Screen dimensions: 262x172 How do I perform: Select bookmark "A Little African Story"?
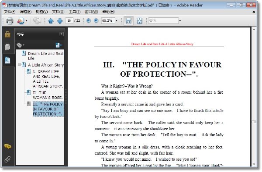(46, 65)
